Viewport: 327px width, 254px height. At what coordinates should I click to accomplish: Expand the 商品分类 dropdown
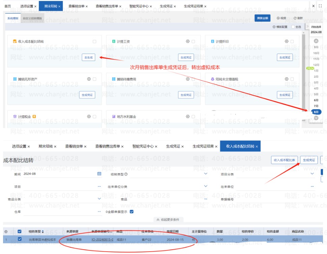click(x=99, y=199)
